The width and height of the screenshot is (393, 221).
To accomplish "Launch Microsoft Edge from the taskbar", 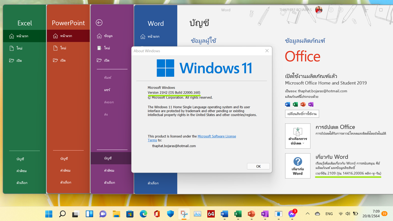I will click(x=143, y=214).
